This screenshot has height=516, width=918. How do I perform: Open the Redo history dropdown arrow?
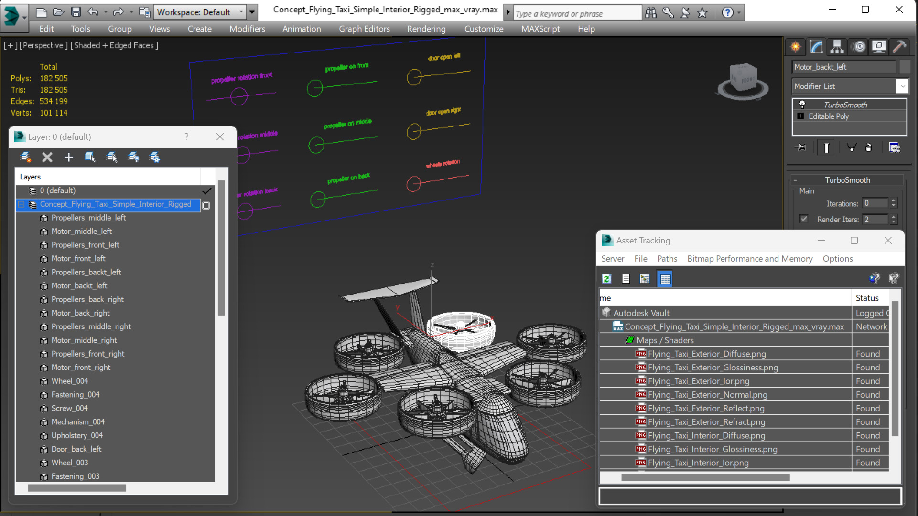131,12
